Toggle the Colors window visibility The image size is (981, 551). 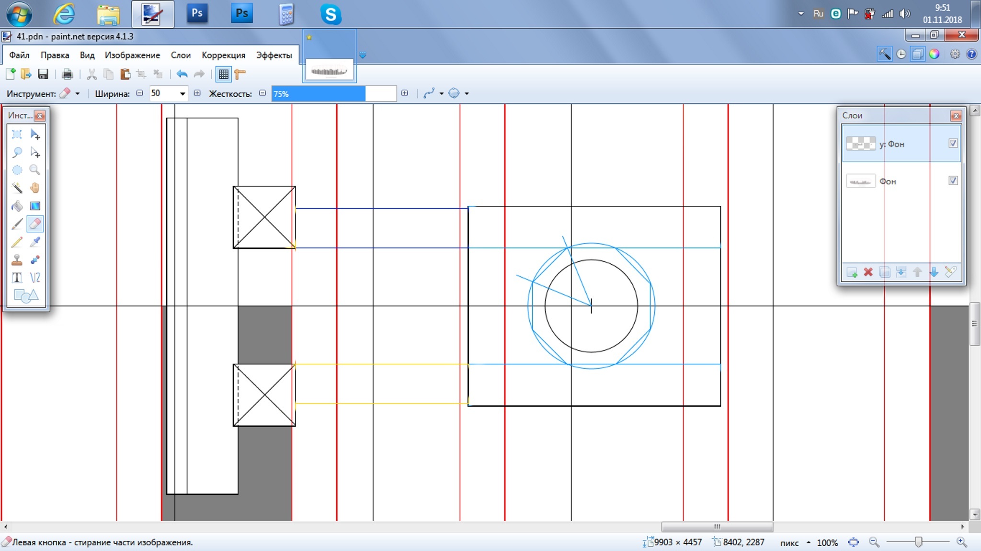coord(934,54)
